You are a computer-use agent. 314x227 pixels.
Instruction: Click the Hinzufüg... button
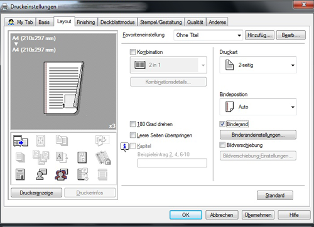(259, 35)
